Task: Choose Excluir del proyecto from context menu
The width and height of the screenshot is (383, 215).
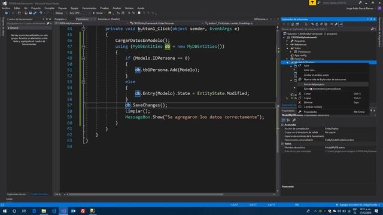Action: click(333, 84)
